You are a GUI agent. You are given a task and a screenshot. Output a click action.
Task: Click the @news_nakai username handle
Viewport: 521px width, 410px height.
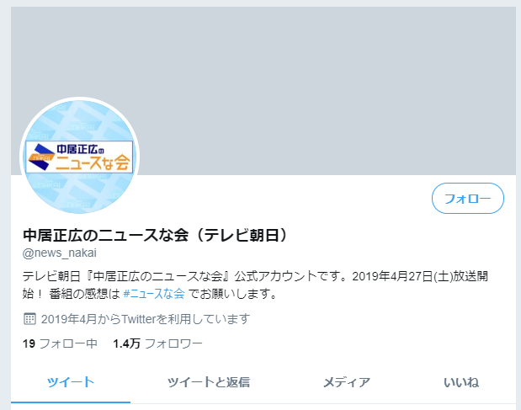(x=60, y=253)
